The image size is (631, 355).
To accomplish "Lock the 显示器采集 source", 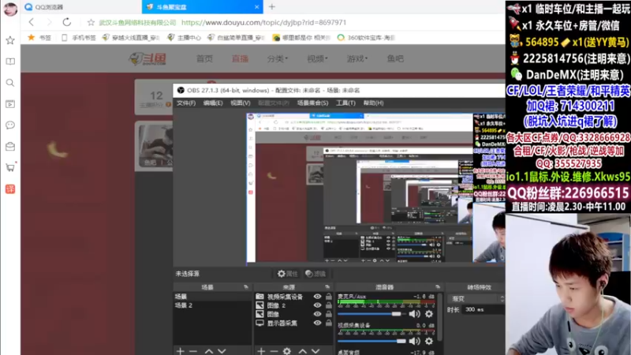I will point(329,323).
